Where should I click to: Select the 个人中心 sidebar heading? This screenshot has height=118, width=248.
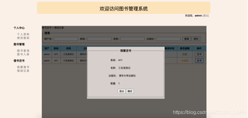tap(19, 28)
